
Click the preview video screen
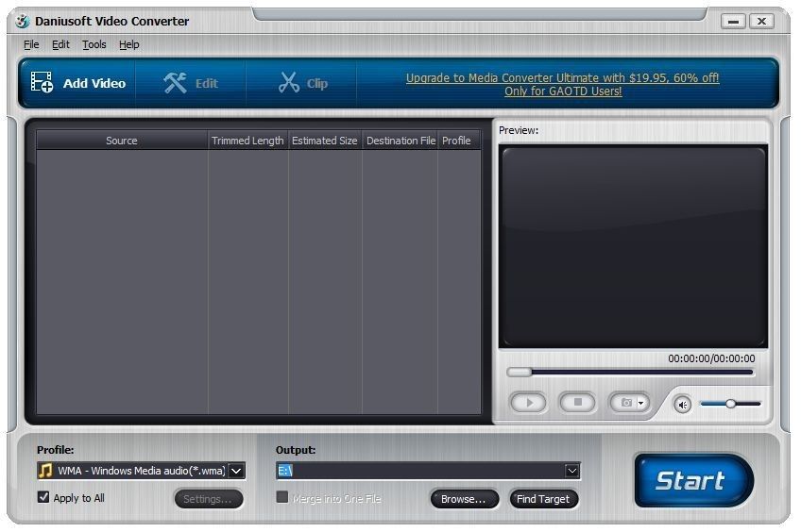point(633,246)
